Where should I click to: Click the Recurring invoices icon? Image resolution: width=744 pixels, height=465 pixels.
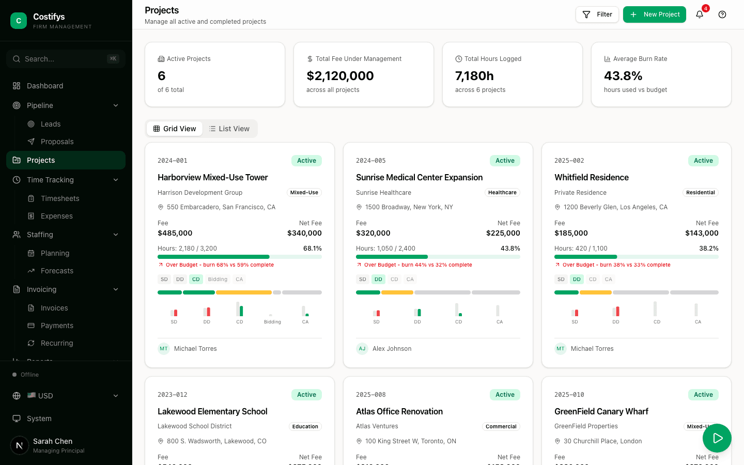pyautogui.click(x=31, y=343)
